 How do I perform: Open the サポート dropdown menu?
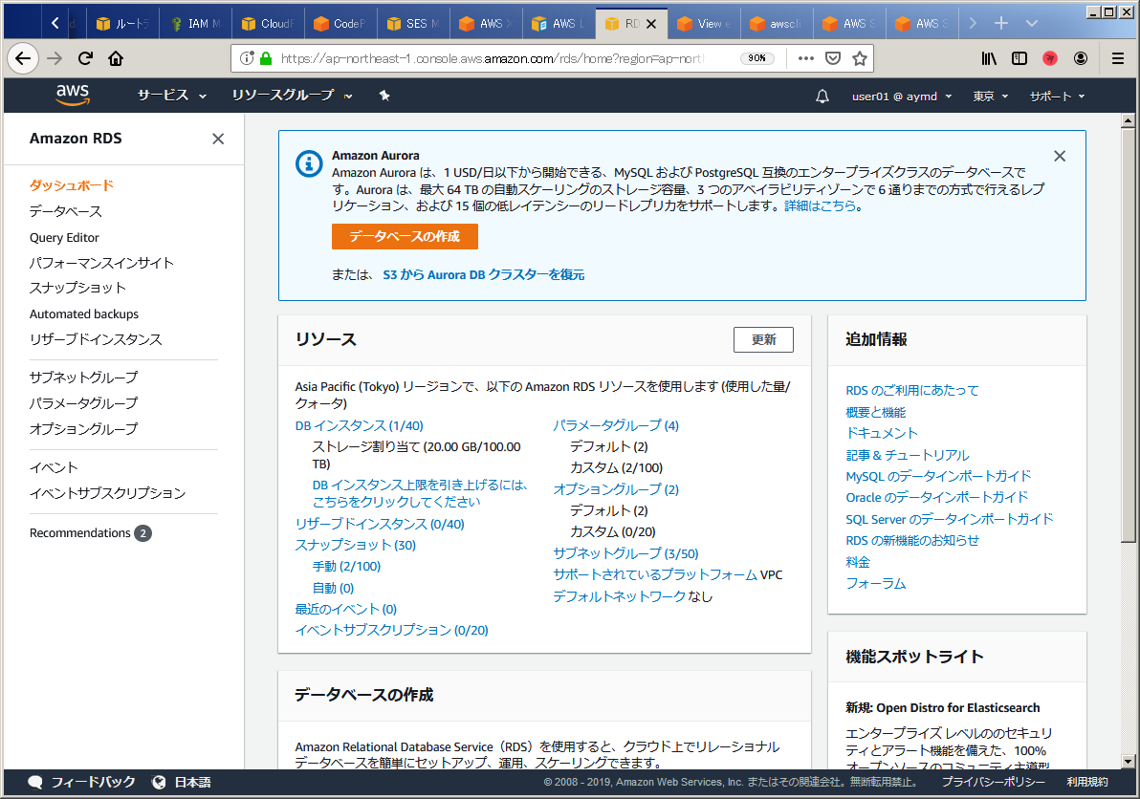tap(1057, 96)
